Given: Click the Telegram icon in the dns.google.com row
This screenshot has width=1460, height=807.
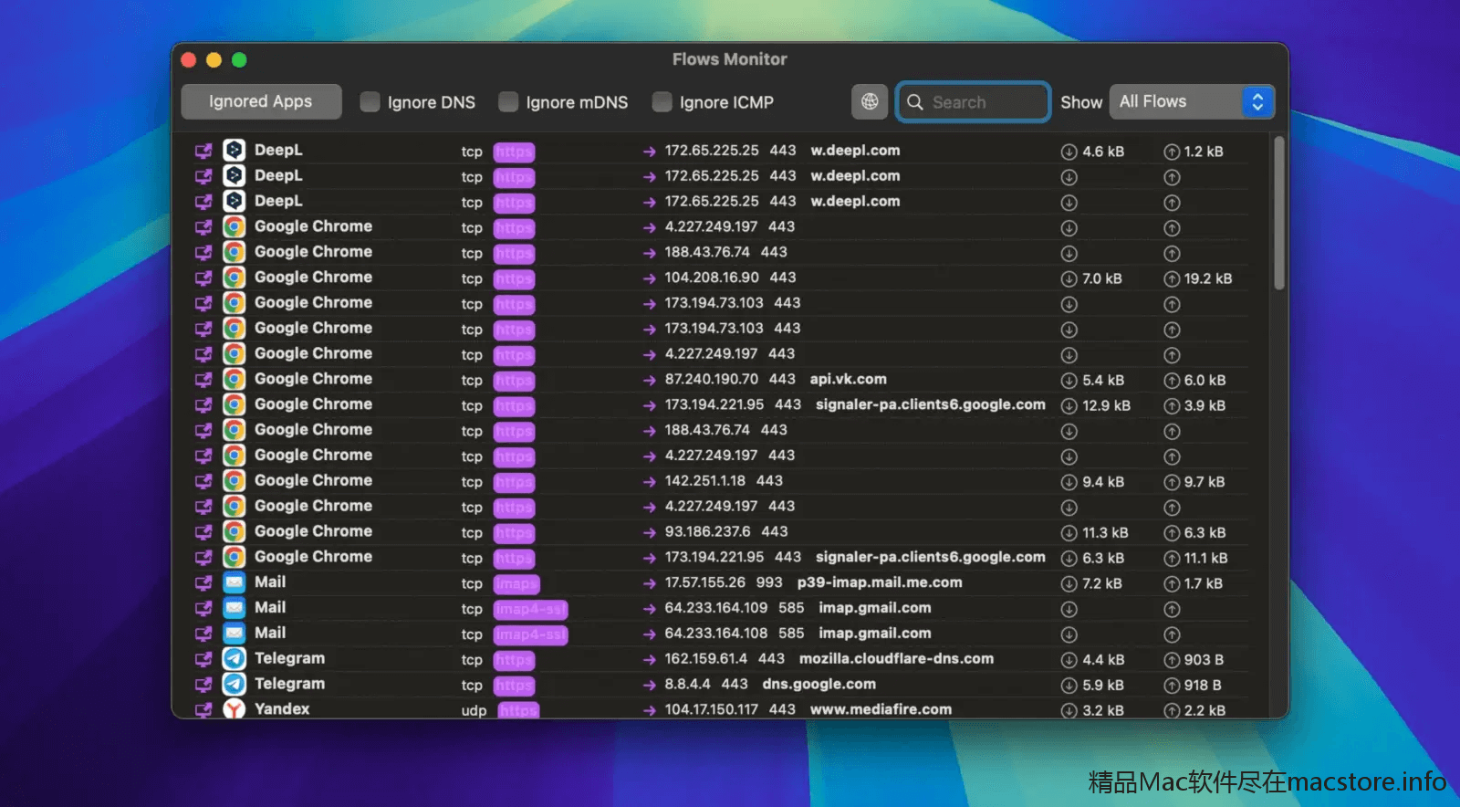Looking at the screenshot, I should click(235, 684).
